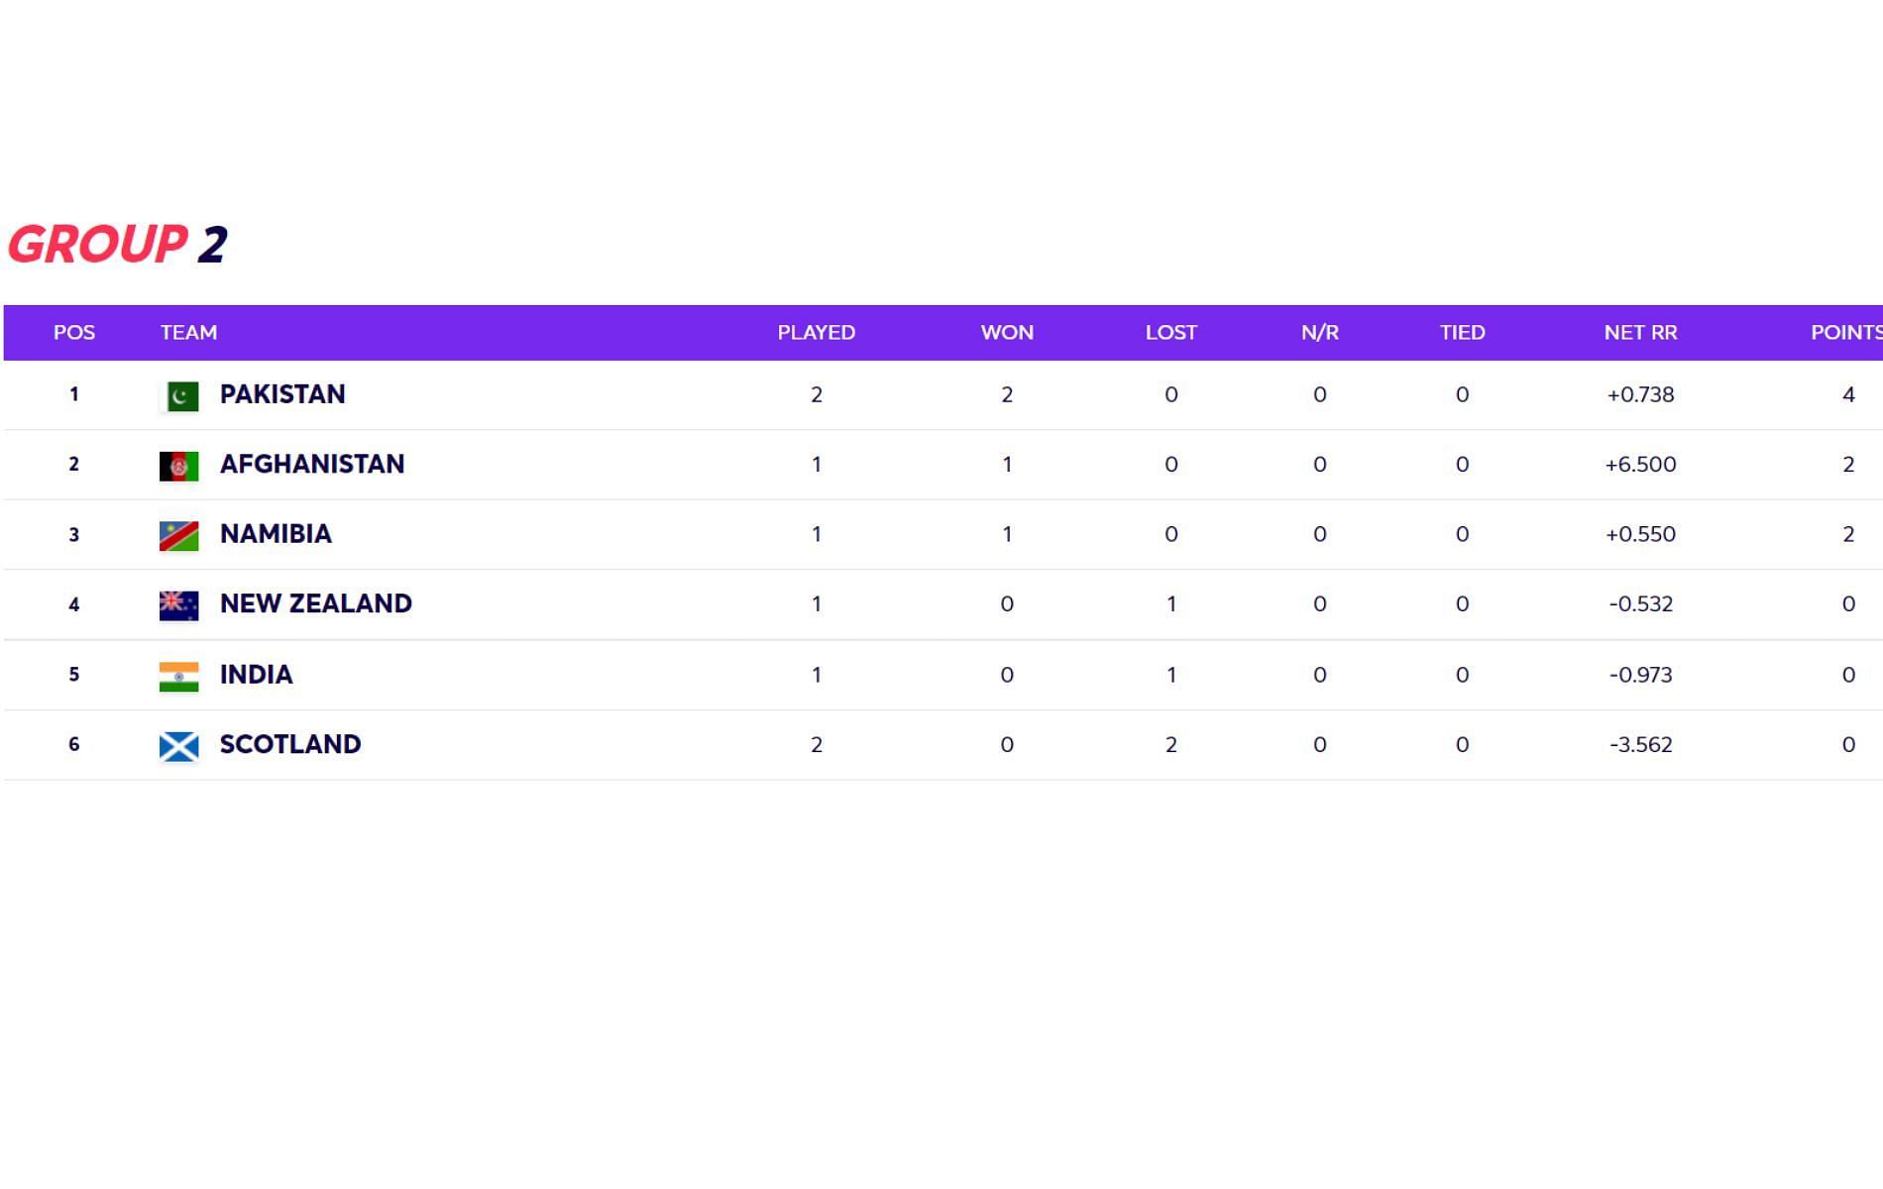Viewport: 1883px width, 1189px height.
Task: Click the GROUP 2 heading
Action: (117, 244)
